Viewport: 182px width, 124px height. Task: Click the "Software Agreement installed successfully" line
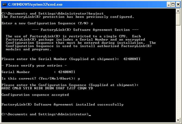(62, 105)
